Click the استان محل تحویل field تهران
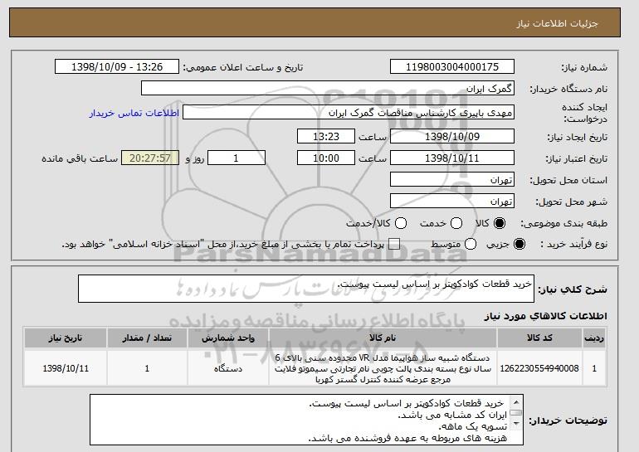The image size is (639, 452). [x=452, y=180]
